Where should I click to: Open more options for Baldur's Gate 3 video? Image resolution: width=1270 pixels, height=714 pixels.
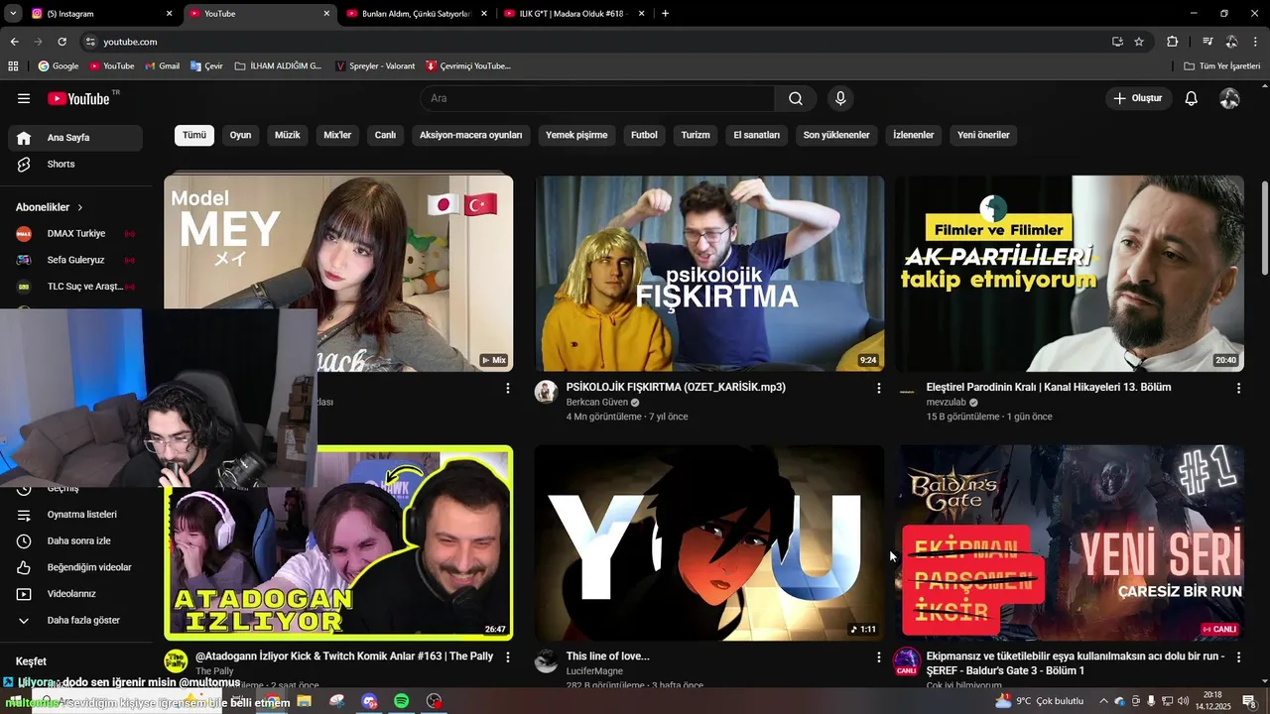click(1238, 657)
